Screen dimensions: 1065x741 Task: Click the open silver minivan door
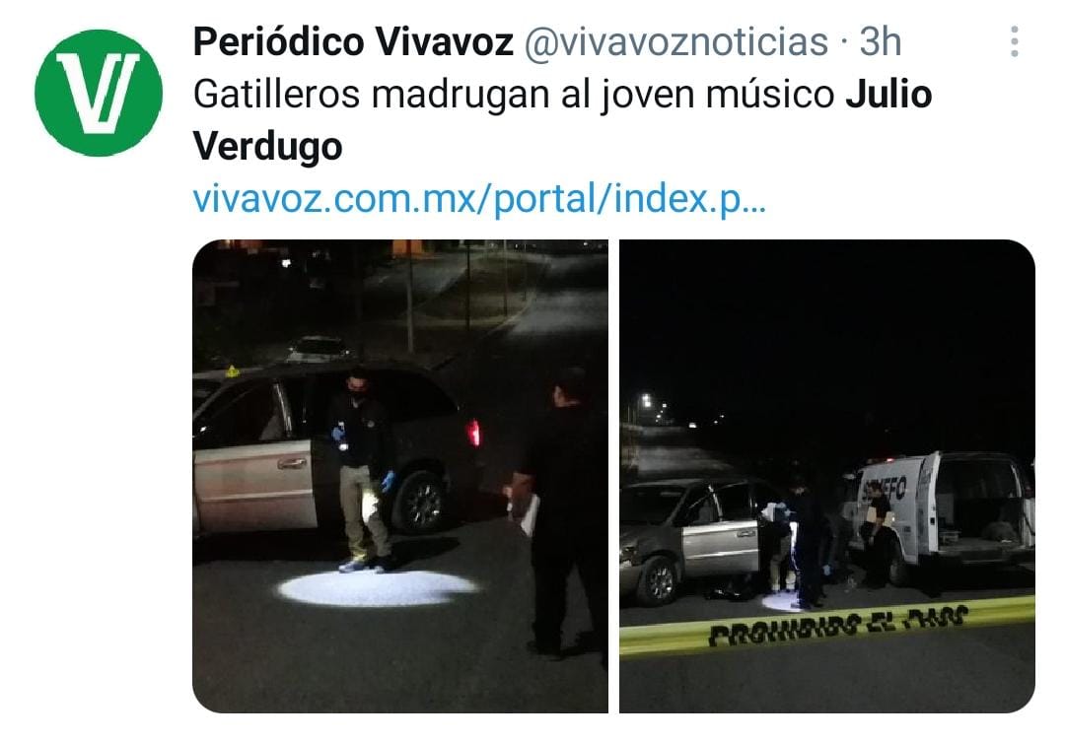click(x=255, y=484)
